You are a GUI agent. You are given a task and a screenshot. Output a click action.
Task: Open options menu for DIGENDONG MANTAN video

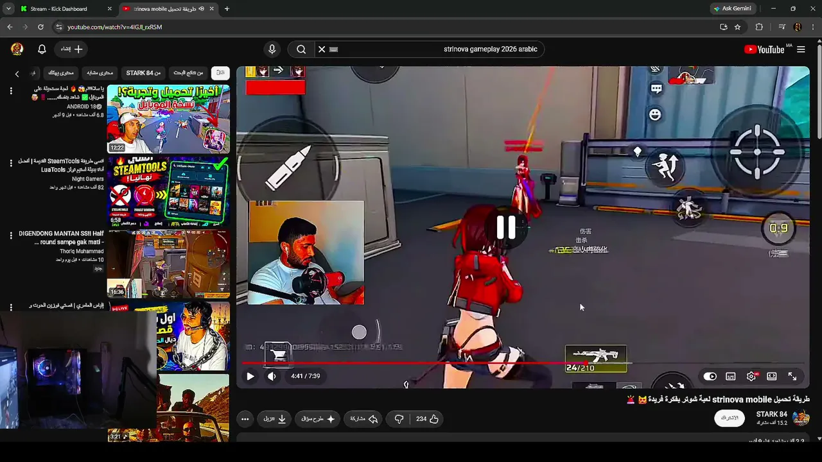[x=11, y=235]
